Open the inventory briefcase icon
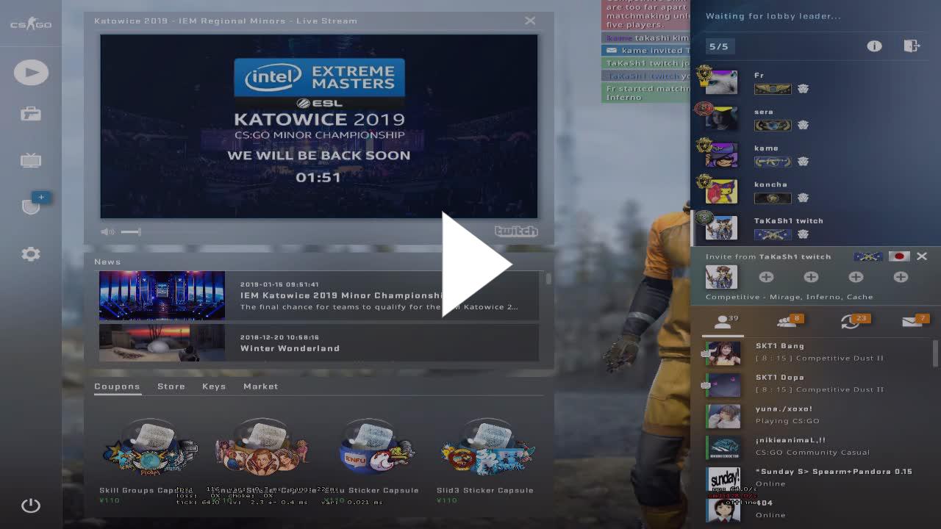Viewport: 941px width, 529px height. coord(31,114)
